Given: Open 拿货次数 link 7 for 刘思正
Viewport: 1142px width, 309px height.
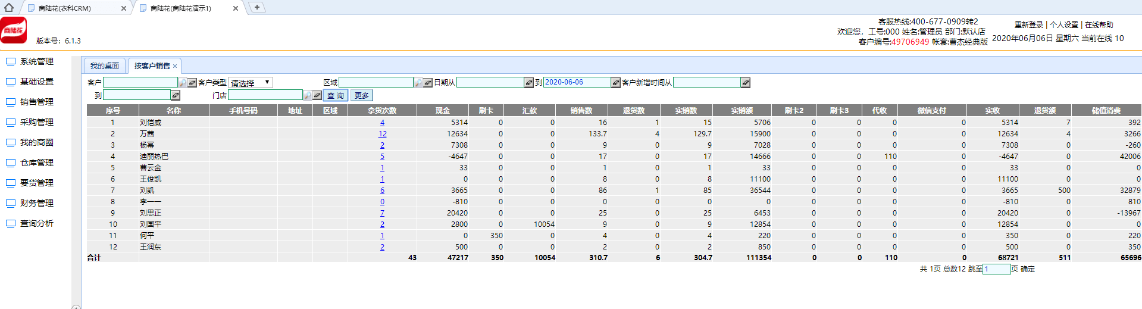Looking at the screenshot, I should pos(382,213).
